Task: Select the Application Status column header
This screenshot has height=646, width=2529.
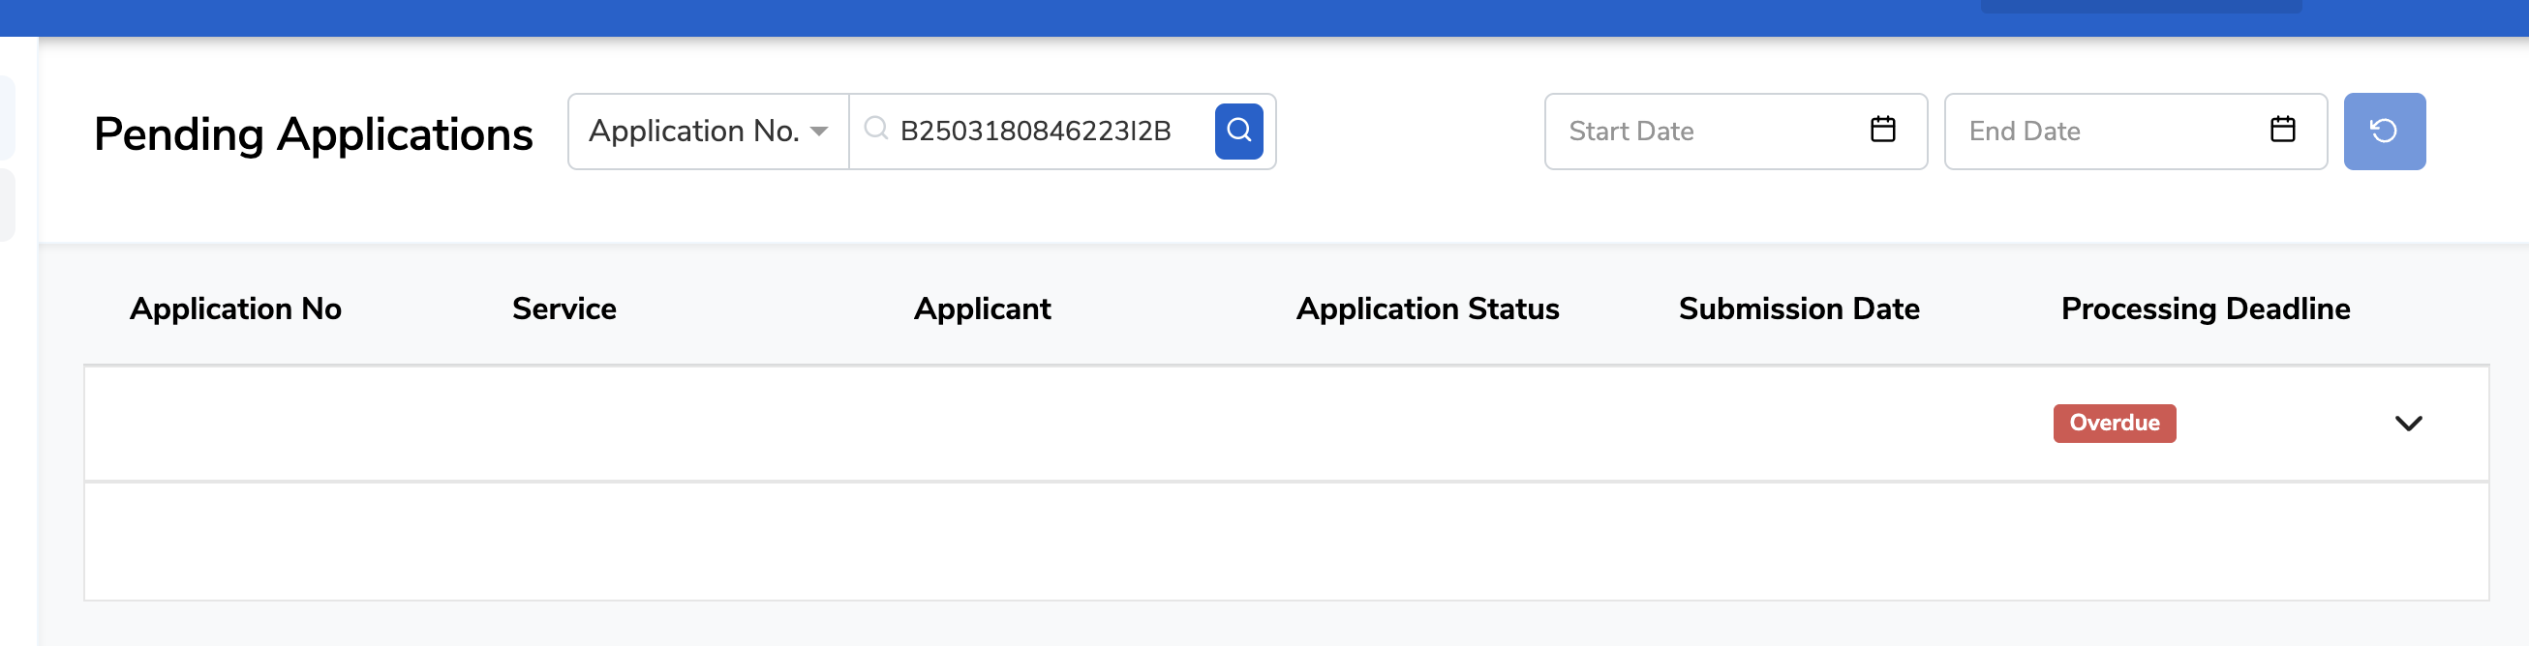Action: (1426, 309)
